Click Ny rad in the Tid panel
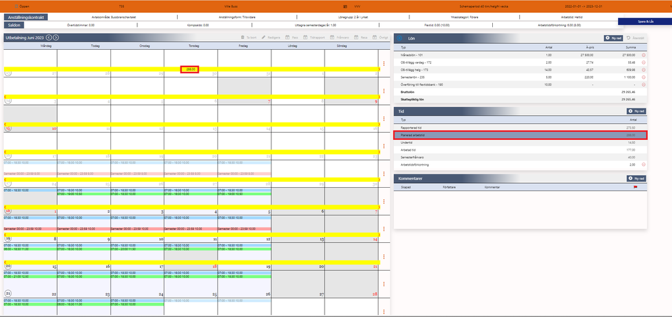The height and width of the screenshot is (317, 672). point(636,111)
